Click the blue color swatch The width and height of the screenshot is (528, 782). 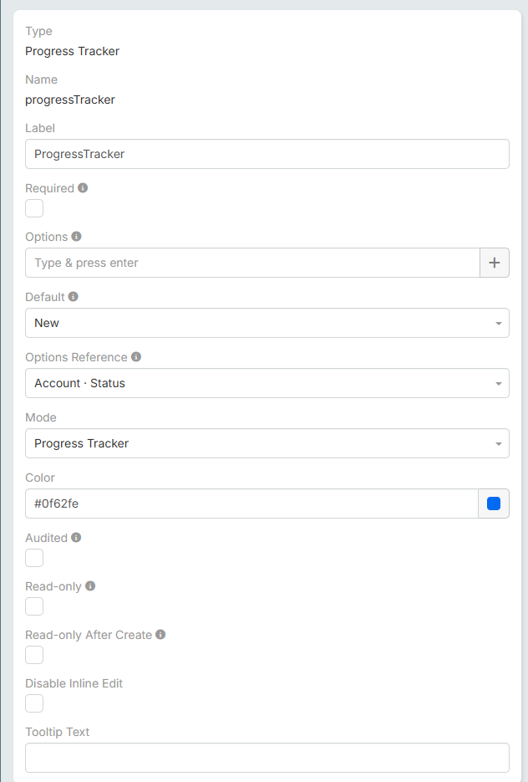[x=494, y=503]
